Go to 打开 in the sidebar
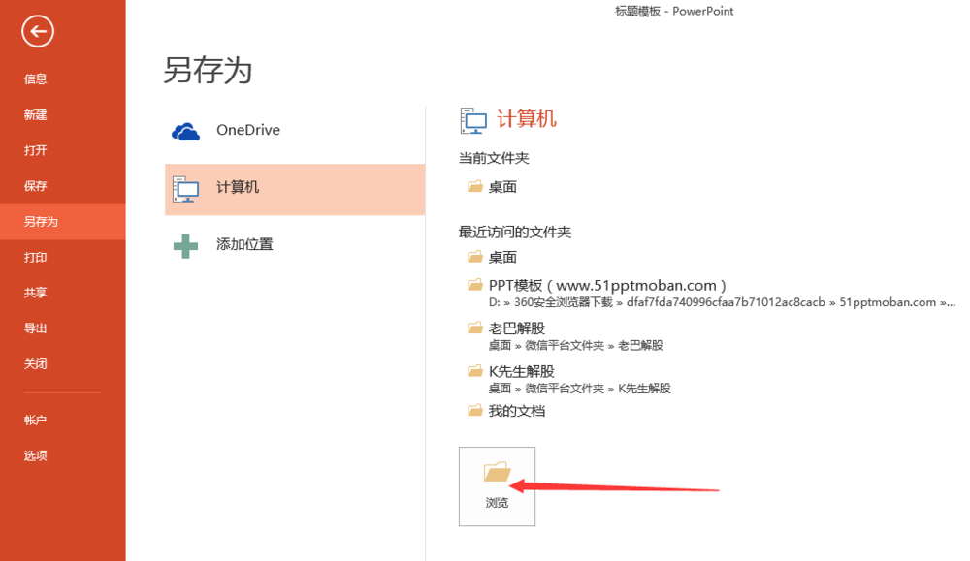Screen dimensions: 970x561 (36, 151)
